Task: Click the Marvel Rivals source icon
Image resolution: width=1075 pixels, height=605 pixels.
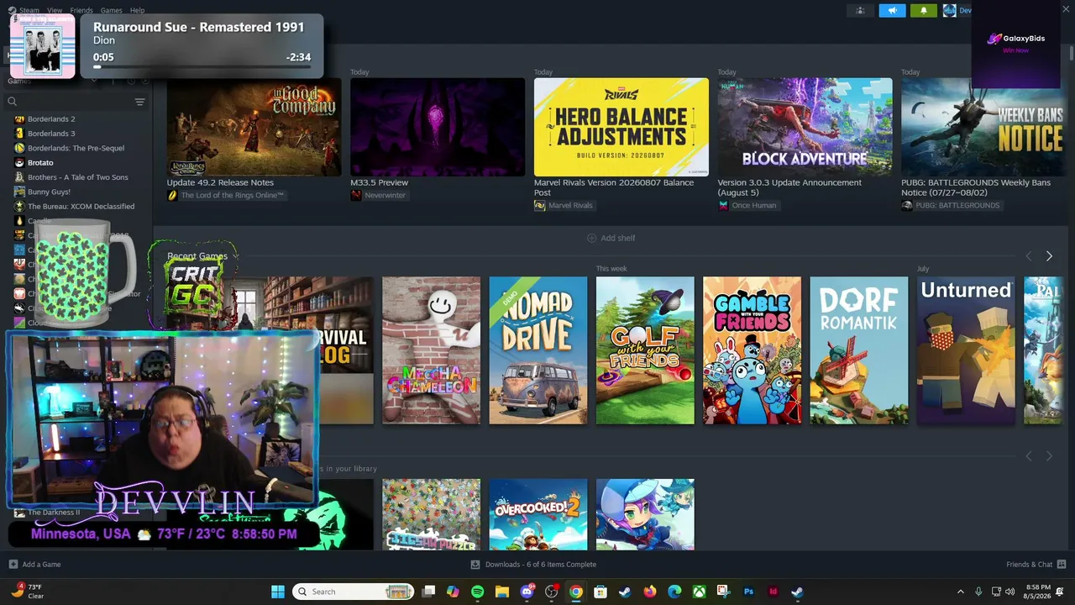Action: (540, 205)
